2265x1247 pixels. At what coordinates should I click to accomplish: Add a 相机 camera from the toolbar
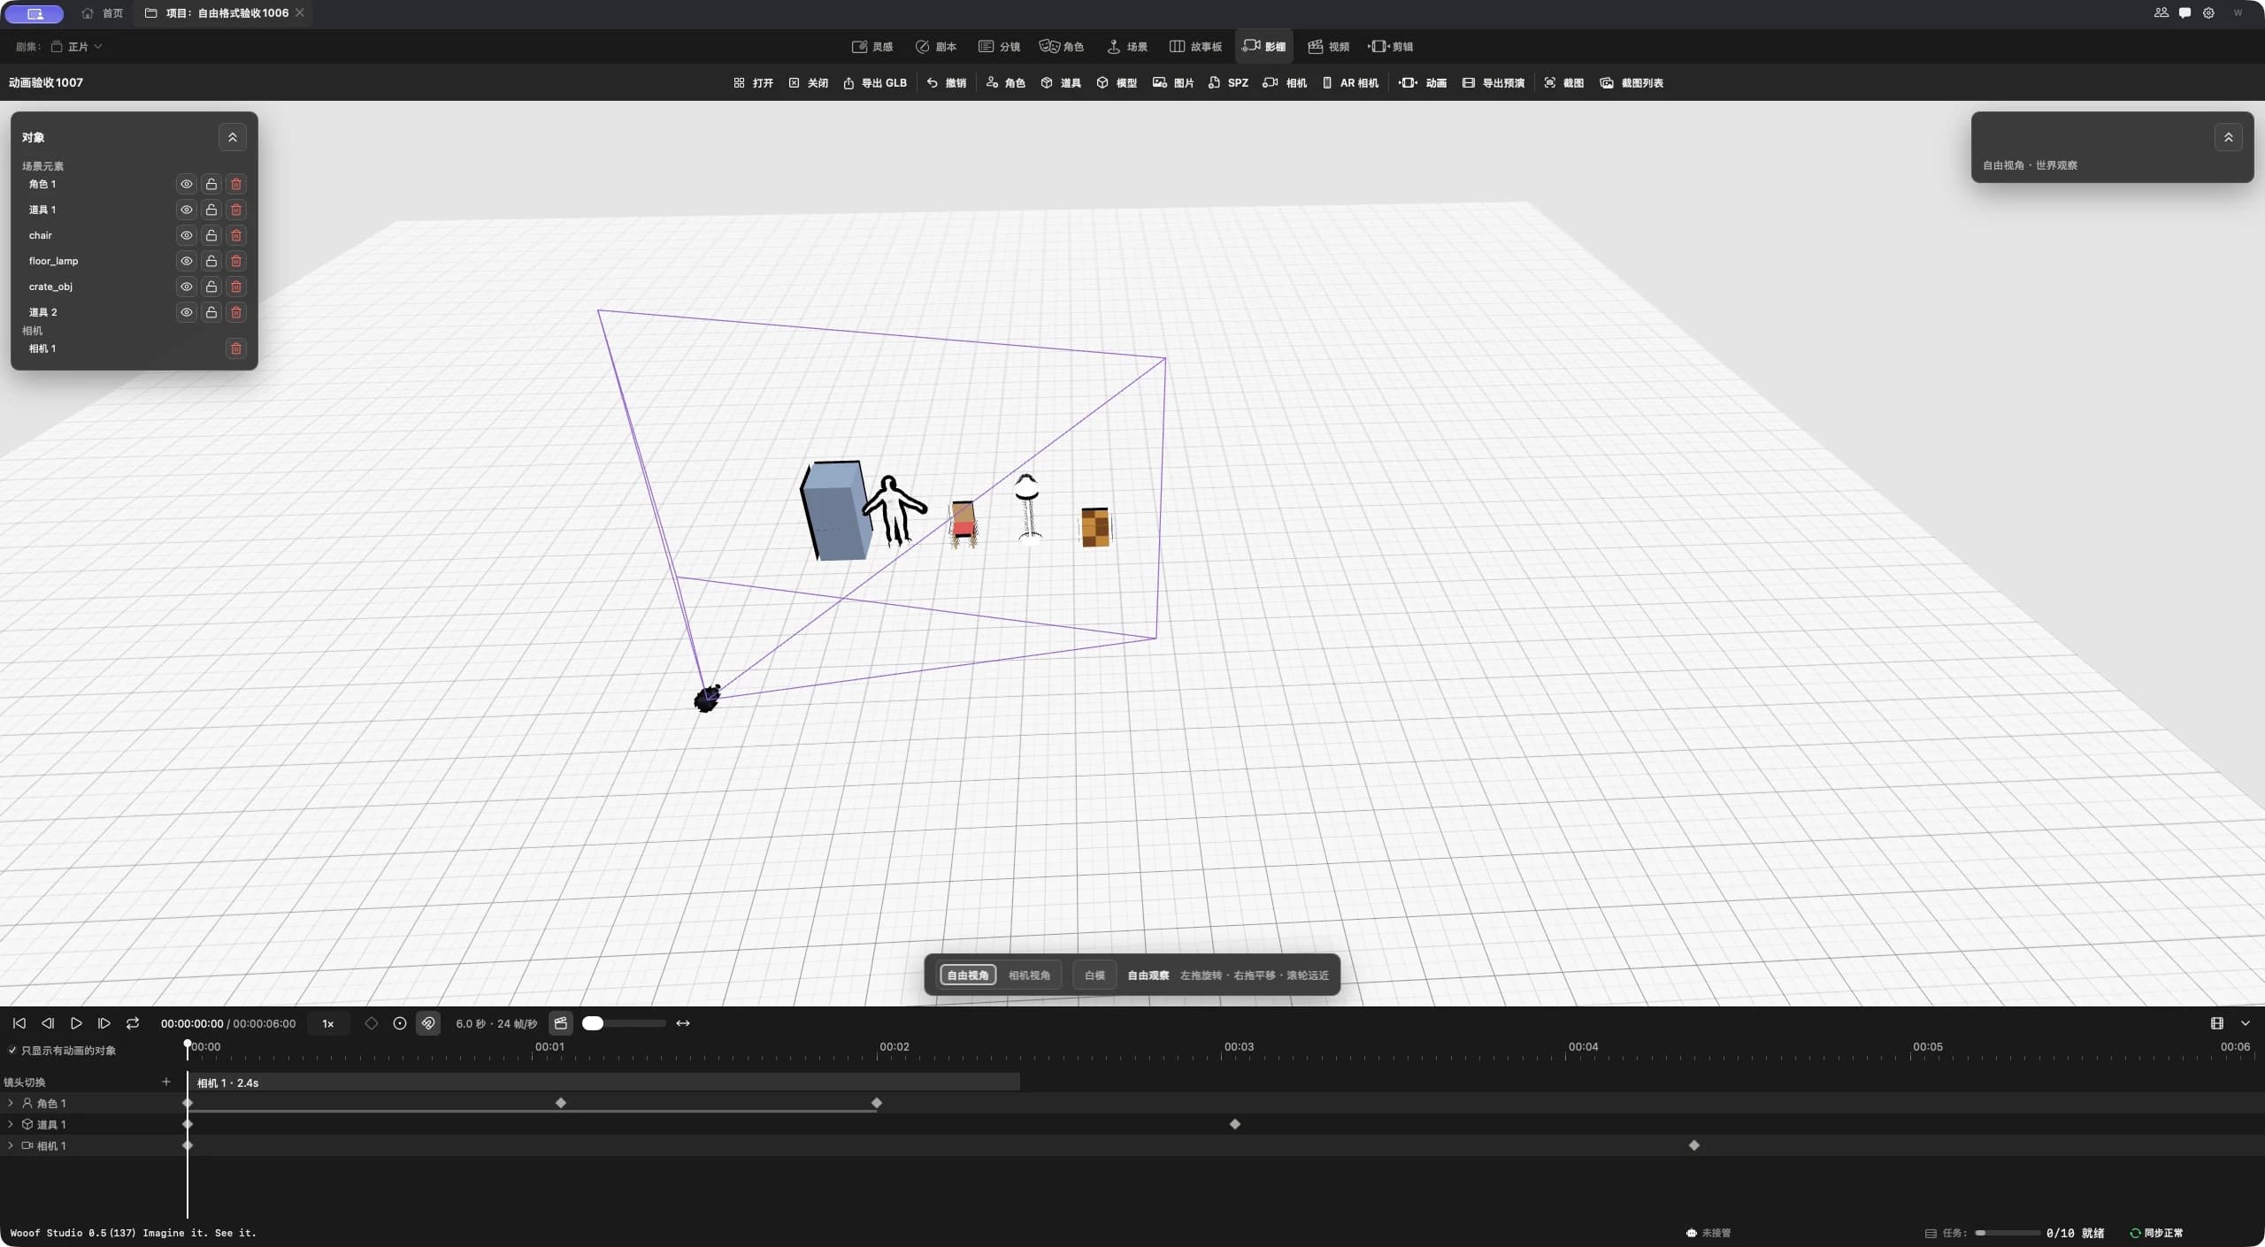pos(1285,83)
